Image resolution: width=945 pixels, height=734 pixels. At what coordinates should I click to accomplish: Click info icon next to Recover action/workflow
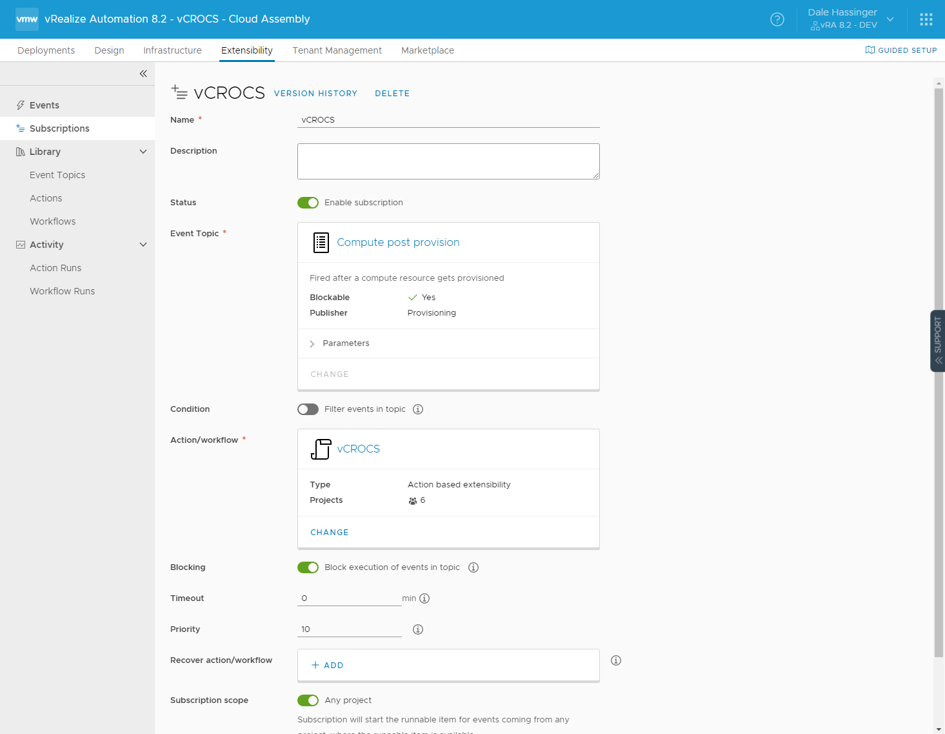tap(616, 660)
